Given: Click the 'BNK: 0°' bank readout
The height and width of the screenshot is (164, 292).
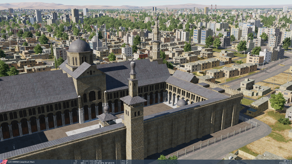Looking at the screenshot, I should (x=125, y=163).
